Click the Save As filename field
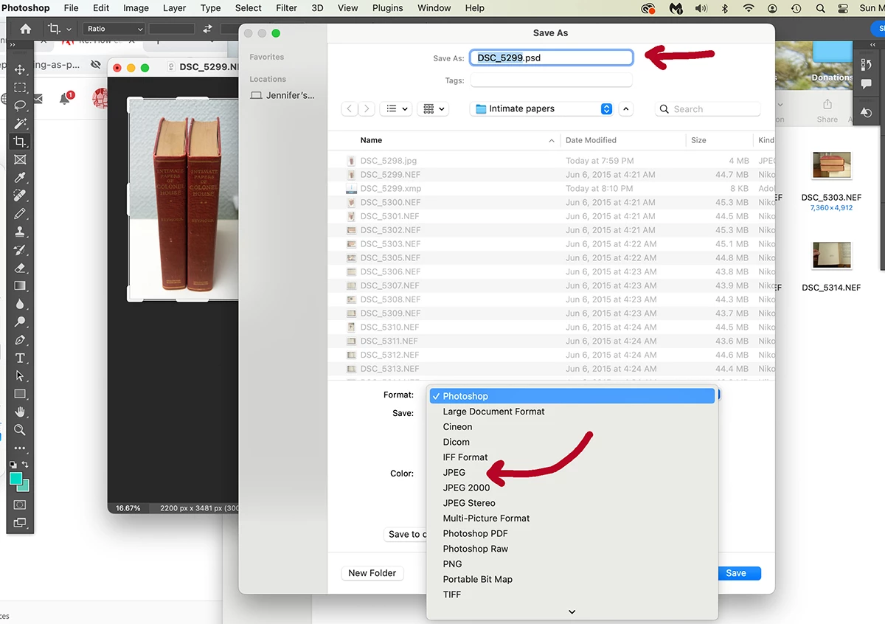The width and height of the screenshot is (885, 624). click(552, 58)
